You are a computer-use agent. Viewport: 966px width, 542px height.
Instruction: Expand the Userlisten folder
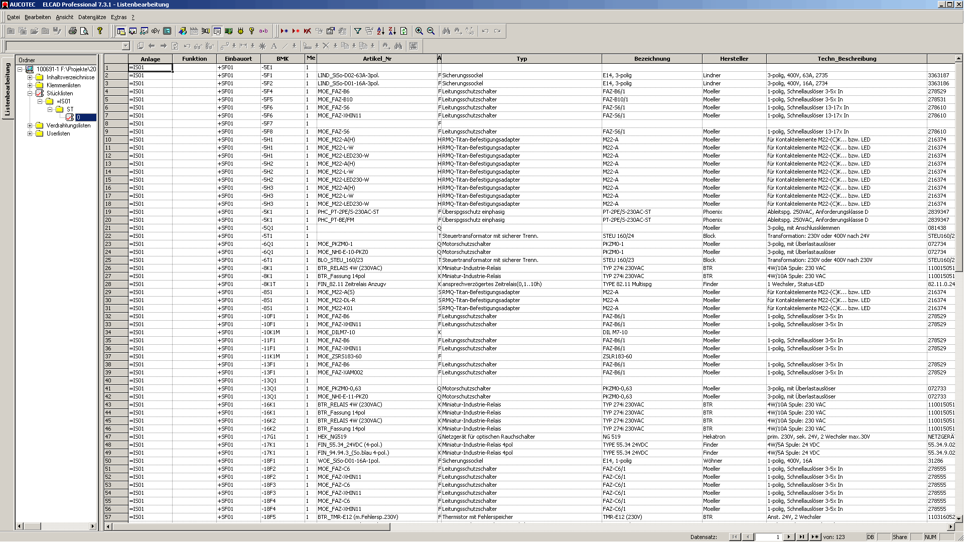[x=30, y=133]
